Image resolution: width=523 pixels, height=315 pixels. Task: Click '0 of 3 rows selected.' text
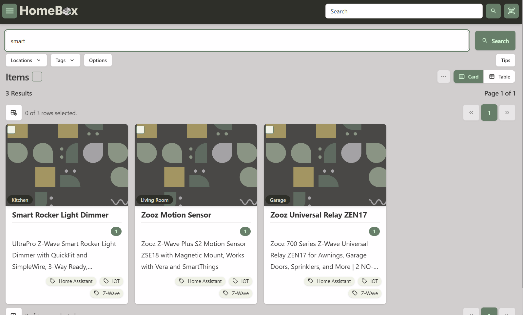coord(51,113)
